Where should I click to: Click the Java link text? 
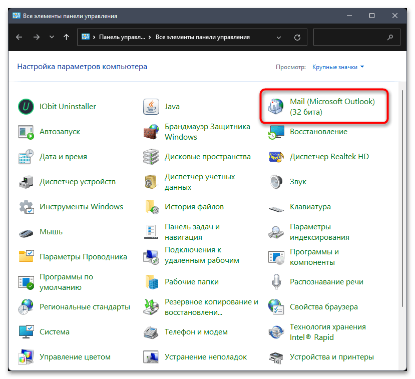click(x=172, y=107)
